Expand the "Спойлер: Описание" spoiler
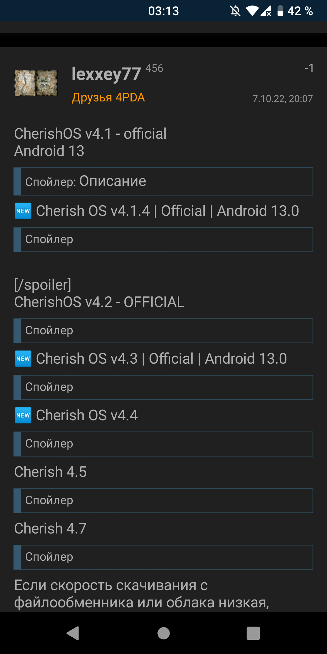 click(163, 181)
